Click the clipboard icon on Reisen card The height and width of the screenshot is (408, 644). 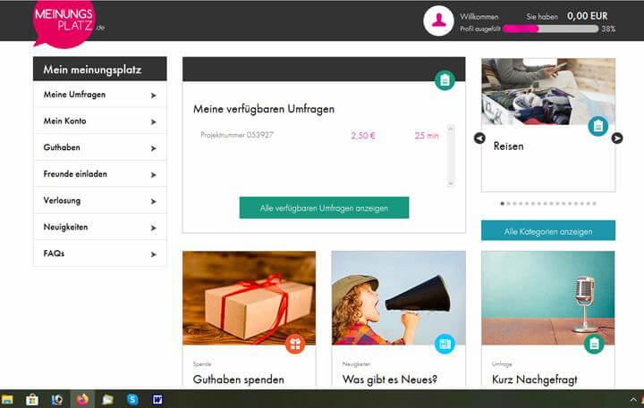click(597, 126)
